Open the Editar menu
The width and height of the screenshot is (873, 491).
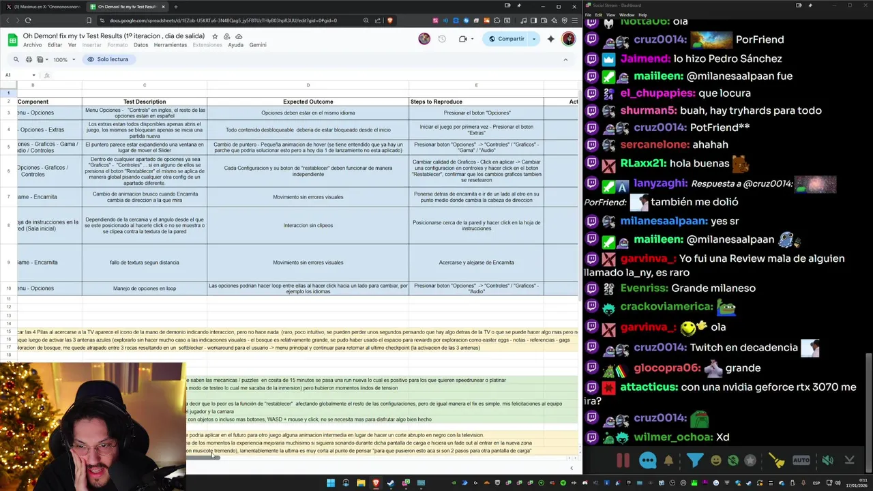(x=55, y=45)
